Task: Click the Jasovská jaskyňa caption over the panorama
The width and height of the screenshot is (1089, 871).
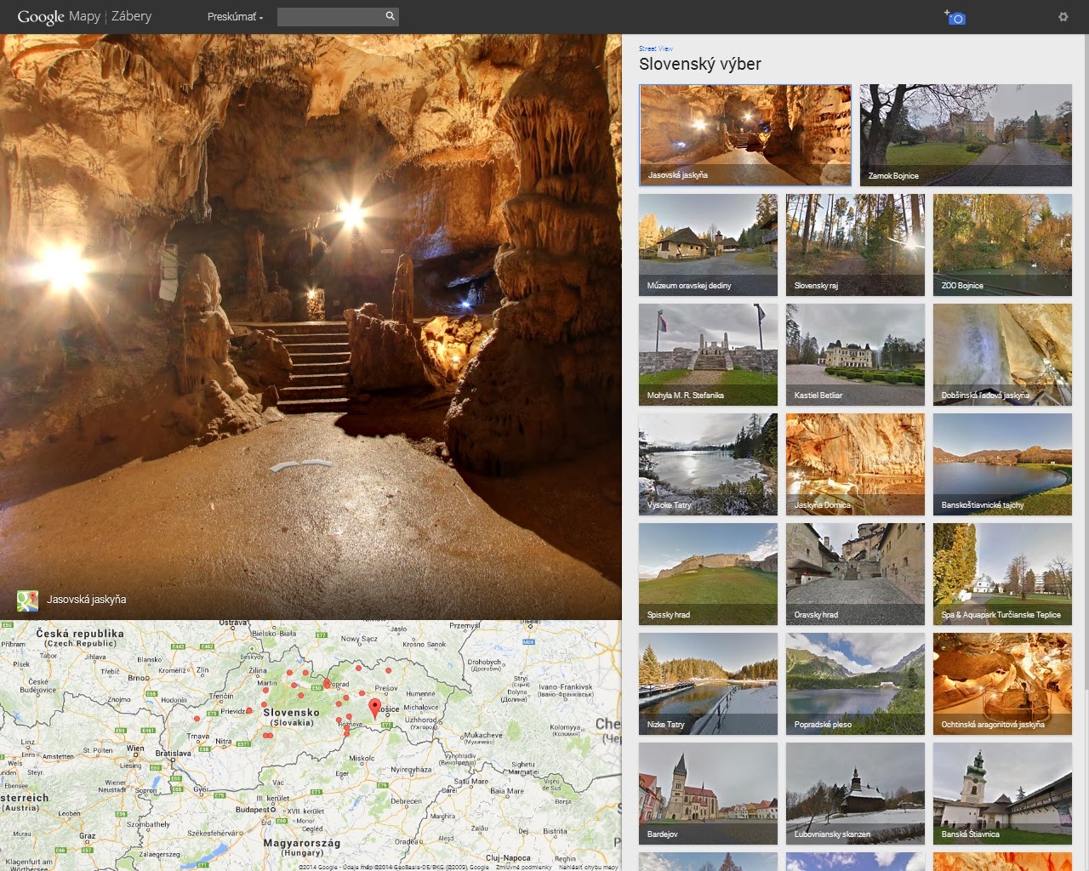Action: [x=86, y=600]
